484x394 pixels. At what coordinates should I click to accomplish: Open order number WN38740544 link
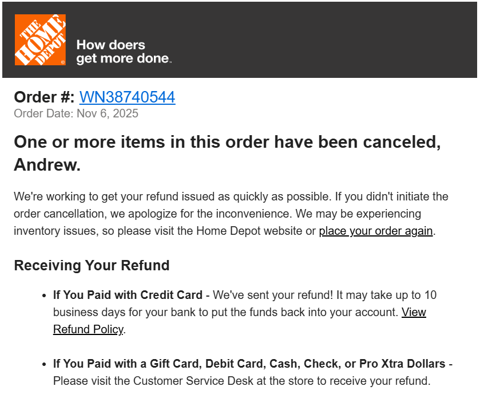click(127, 97)
